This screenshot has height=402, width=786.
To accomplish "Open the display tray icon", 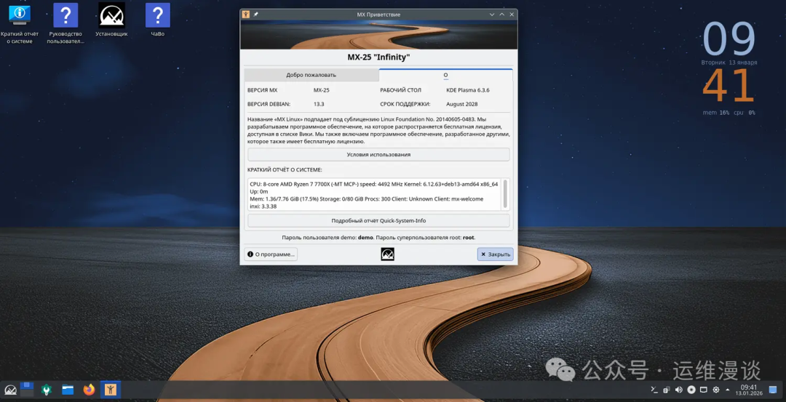I will tap(703, 390).
